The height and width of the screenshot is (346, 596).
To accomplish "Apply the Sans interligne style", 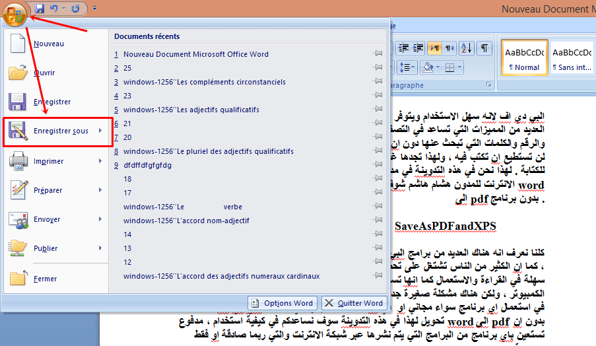I will (x=572, y=58).
